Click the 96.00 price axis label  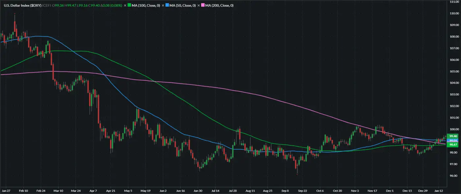coord(453,176)
